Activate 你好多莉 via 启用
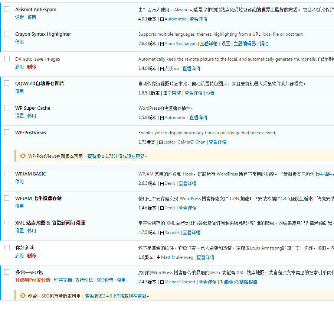 click(19, 256)
